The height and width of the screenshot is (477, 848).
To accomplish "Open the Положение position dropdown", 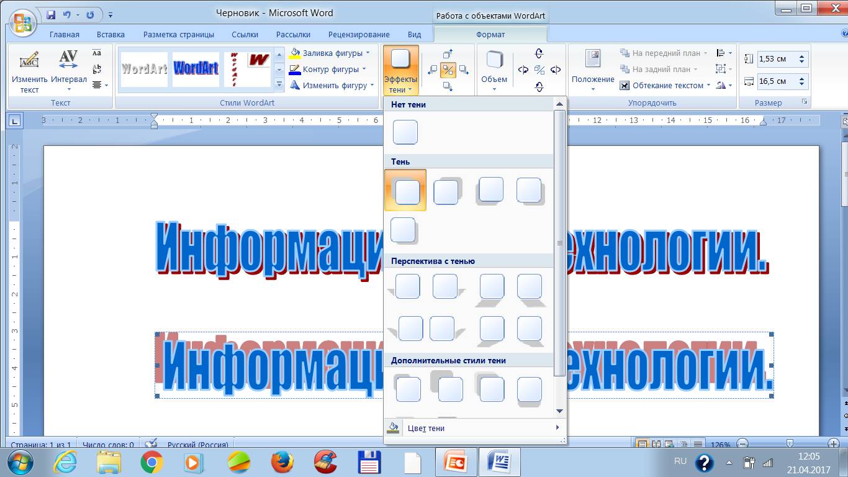I will (593, 70).
